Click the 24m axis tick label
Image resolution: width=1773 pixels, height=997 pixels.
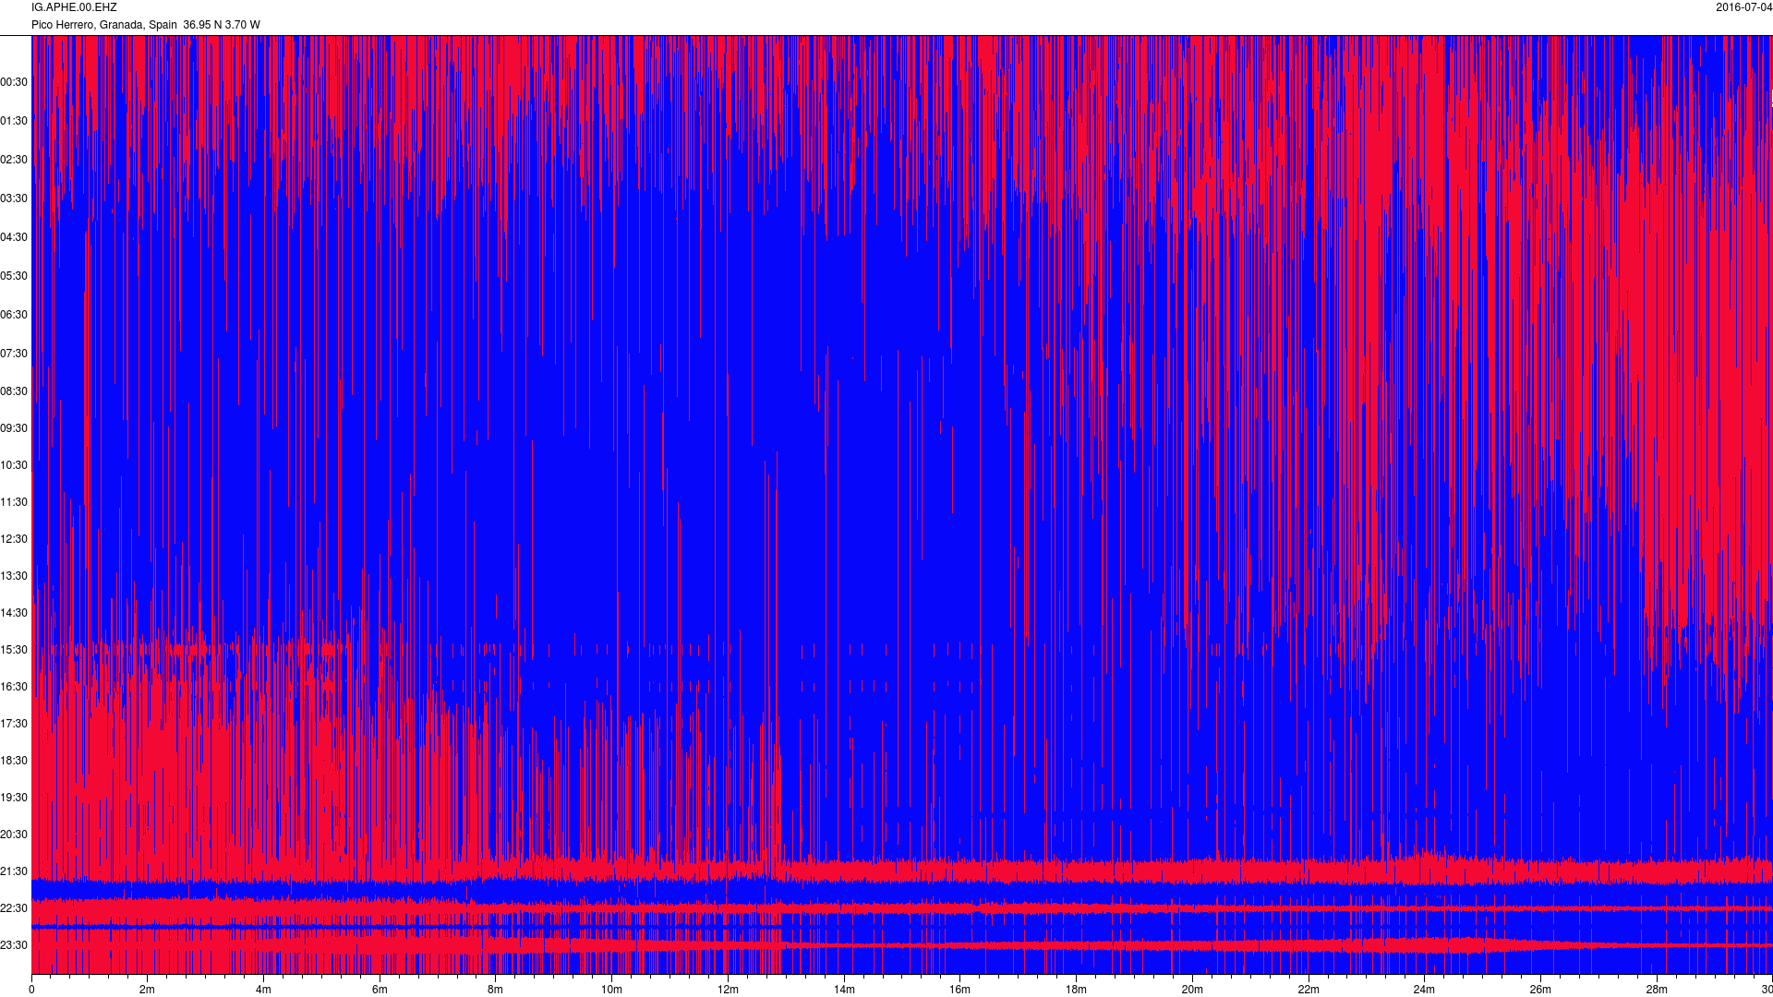click(x=1424, y=990)
